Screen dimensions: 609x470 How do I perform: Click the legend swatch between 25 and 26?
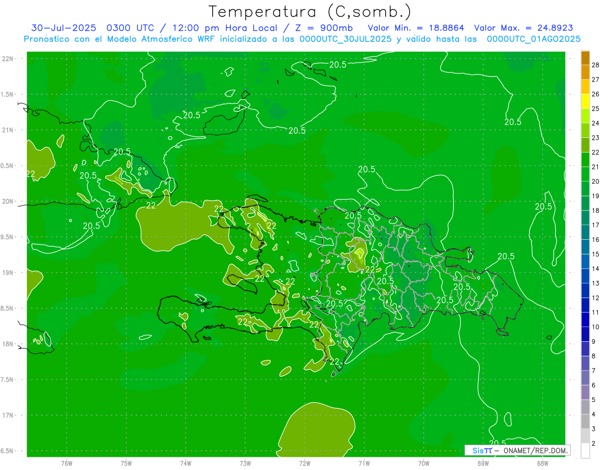coord(585,101)
